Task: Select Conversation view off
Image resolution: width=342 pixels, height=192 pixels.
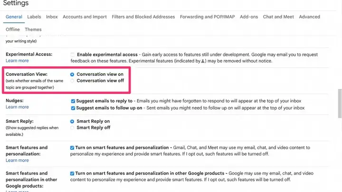Action: (72, 81)
